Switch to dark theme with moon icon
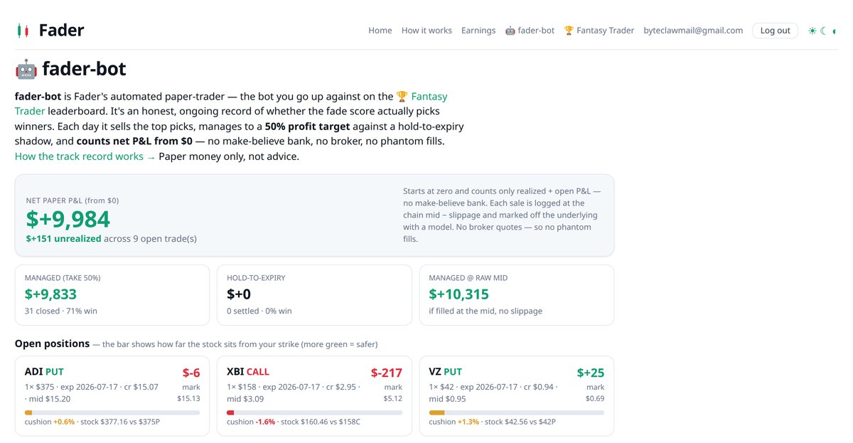853x443 pixels. (824, 31)
